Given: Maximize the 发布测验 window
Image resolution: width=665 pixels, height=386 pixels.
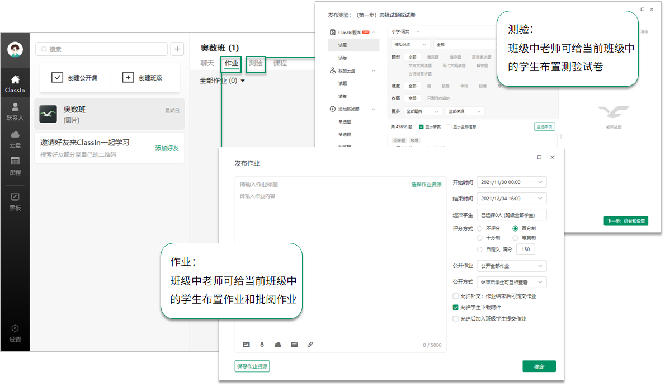Looking at the screenshot, I should (643, 10).
